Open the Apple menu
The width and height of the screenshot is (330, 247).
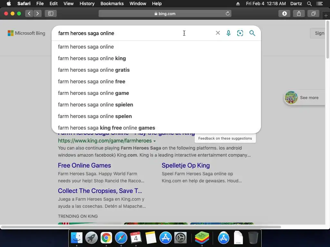(x=9, y=4)
